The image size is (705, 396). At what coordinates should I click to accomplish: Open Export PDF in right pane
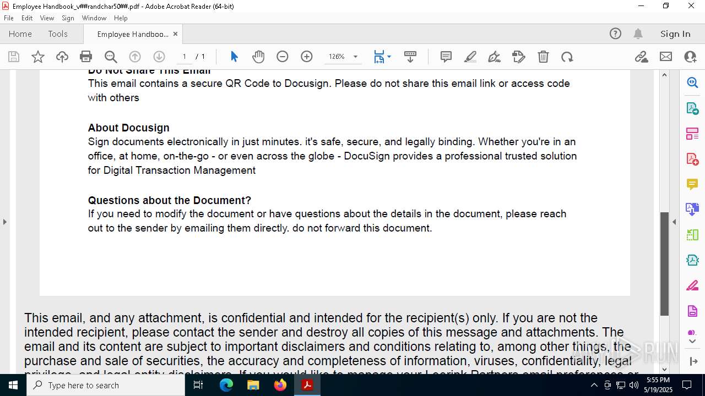(x=692, y=108)
